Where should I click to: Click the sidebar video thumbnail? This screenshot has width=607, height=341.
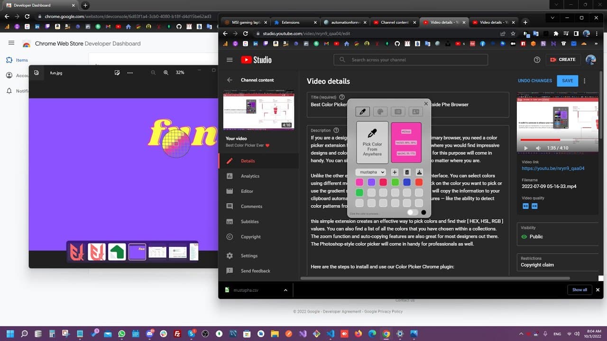coord(259,110)
